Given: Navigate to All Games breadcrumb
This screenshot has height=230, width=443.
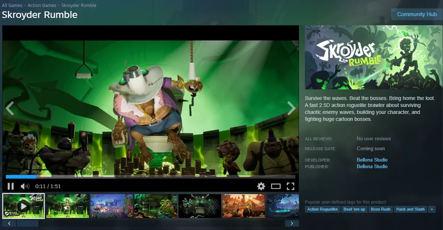Looking at the screenshot, I should tap(12, 5).
